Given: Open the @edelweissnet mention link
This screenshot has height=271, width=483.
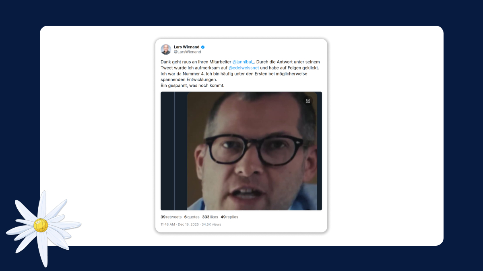Looking at the screenshot, I should tap(244, 68).
